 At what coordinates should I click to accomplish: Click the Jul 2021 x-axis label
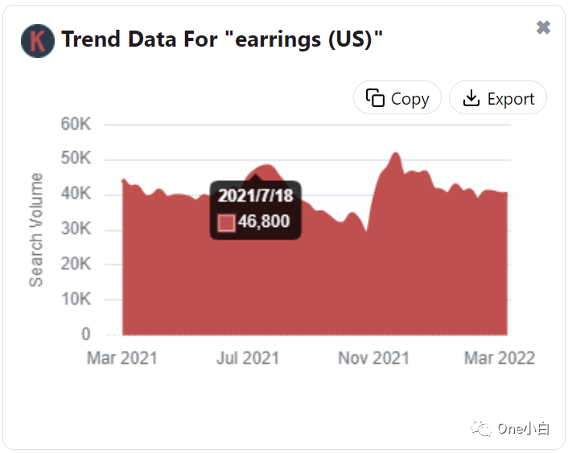(248, 357)
